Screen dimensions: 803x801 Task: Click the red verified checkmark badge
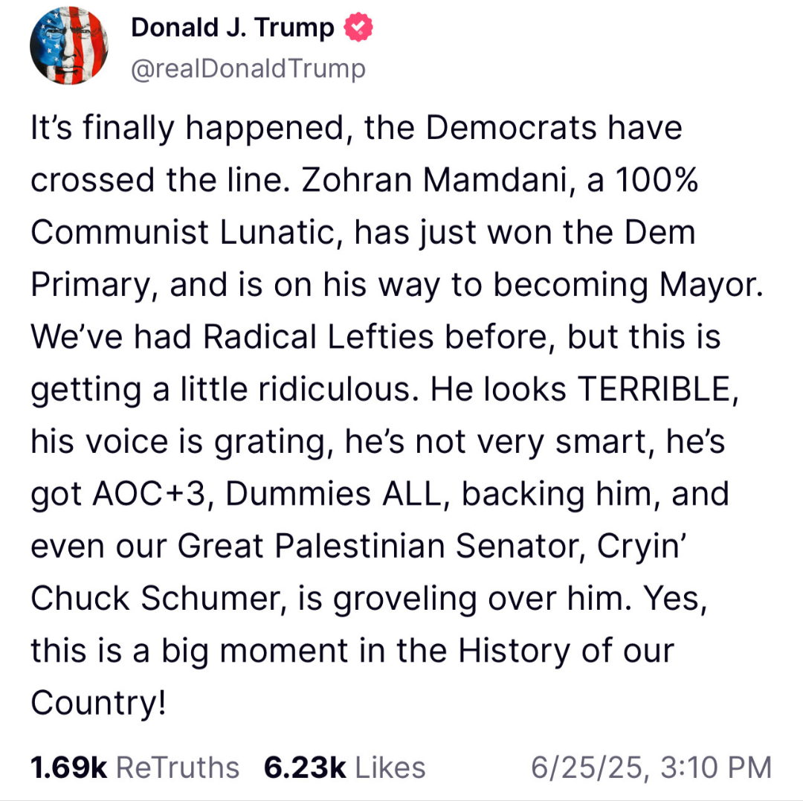click(358, 27)
